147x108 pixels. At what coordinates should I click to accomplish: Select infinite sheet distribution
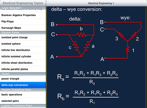pos(23,63)
